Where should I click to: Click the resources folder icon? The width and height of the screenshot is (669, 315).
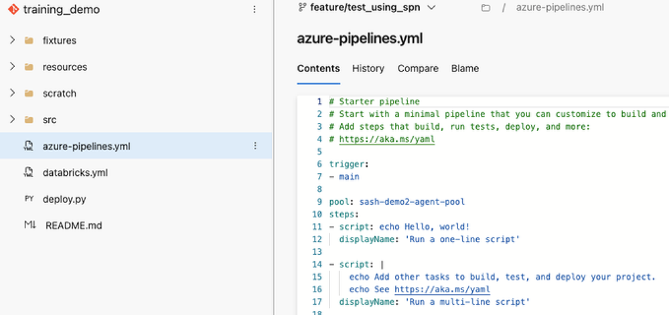coord(29,68)
